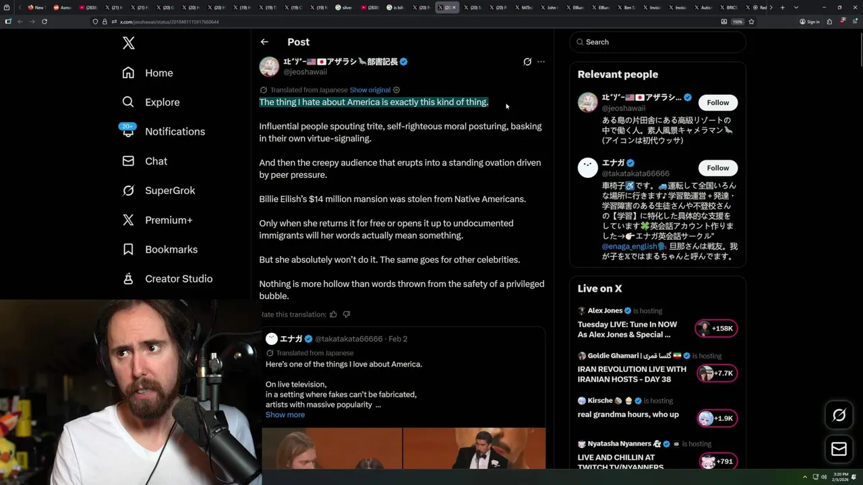Switch to the 'is bill' browser tab
This screenshot has width=863, height=485.
pyautogui.click(x=396, y=7)
